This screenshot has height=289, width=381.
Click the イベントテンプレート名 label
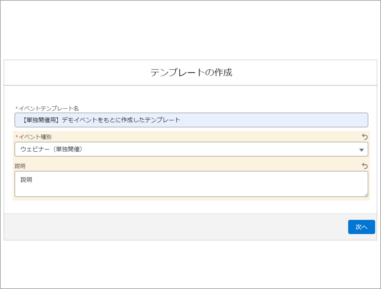(48, 108)
